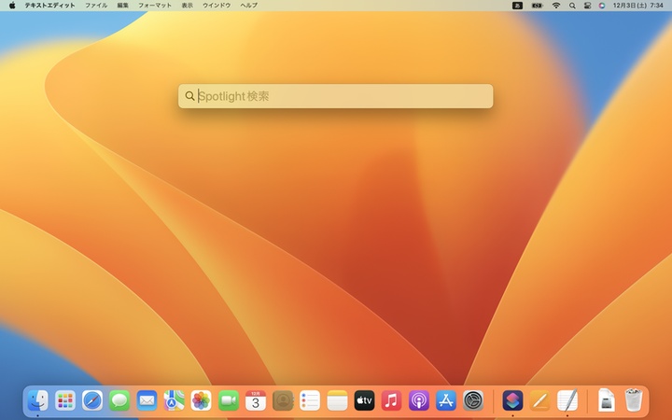Open Calendar showing date 3
672x420 pixels.
point(256,400)
